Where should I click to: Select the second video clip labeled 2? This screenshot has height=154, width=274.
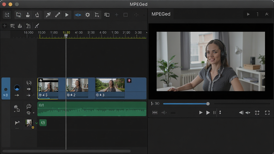pos(77,85)
